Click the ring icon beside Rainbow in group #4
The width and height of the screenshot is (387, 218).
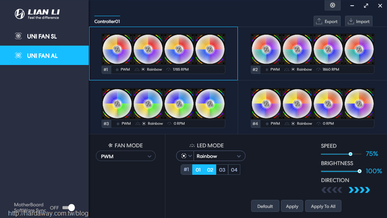[x=293, y=124]
